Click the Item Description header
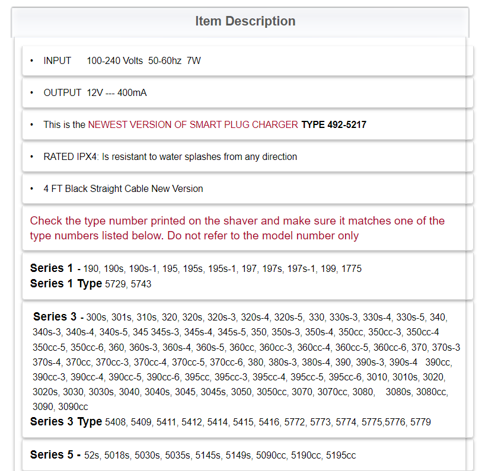The width and height of the screenshot is (482, 471). click(x=245, y=21)
